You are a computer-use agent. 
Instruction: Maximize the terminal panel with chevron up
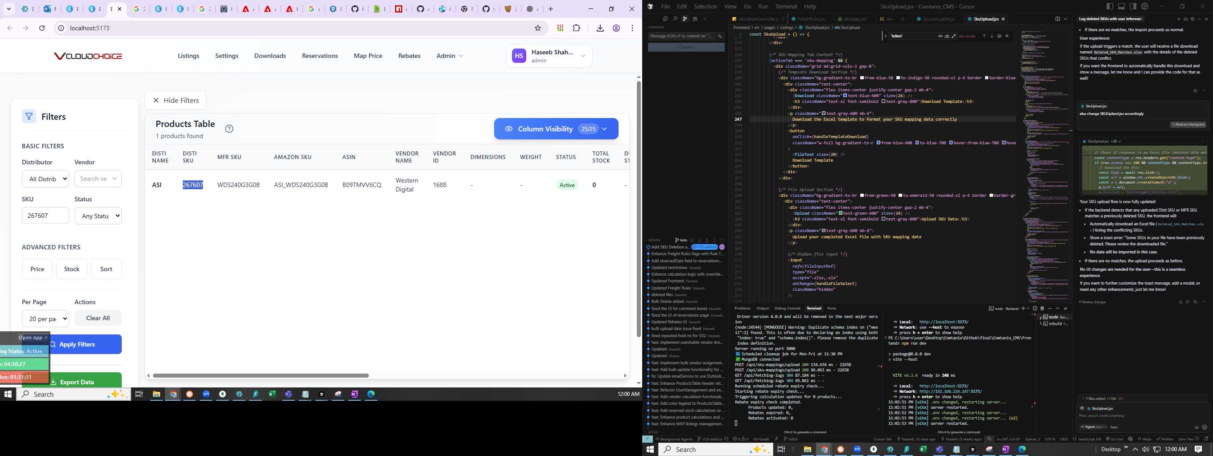(1058, 309)
